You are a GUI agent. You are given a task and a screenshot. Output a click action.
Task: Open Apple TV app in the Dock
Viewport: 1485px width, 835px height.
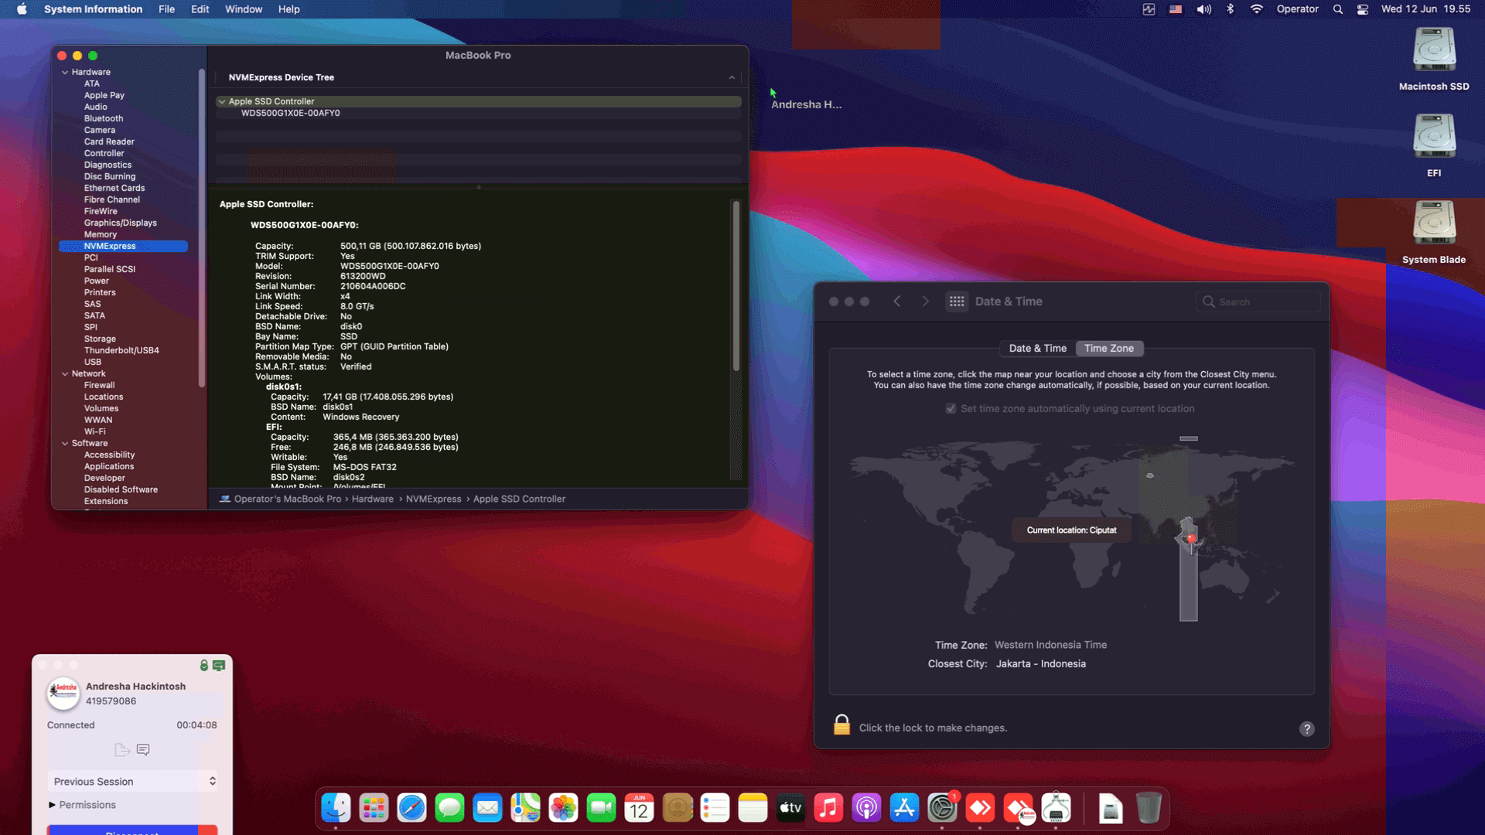[790, 809]
